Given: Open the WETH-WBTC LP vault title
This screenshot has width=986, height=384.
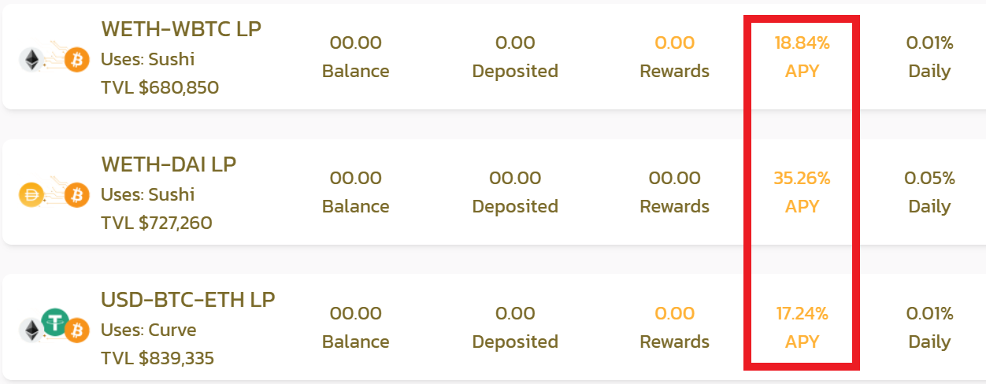Looking at the screenshot, I should (x=181, y=28).
